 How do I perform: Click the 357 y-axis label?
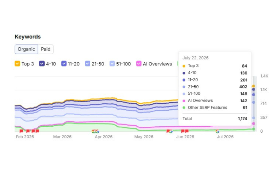pos(264,118)
